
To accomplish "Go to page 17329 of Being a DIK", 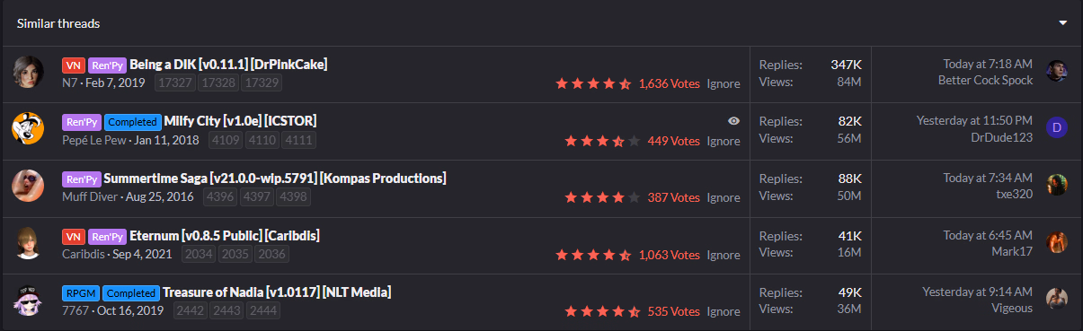I will coord(262,83).
